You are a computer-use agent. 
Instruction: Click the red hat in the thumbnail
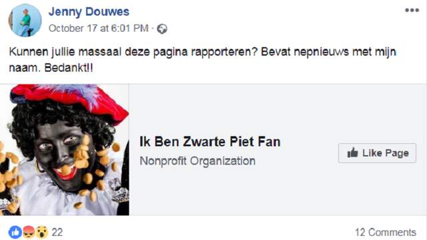tap(68, 99)
